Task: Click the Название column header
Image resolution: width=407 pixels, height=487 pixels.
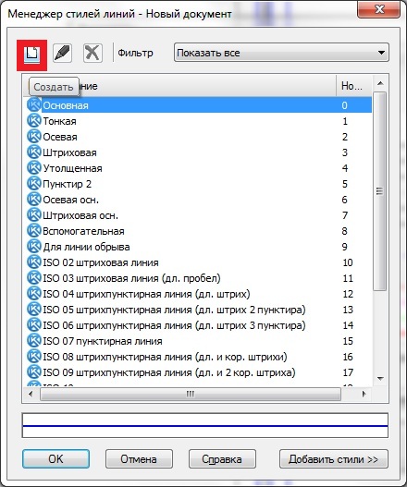Action: coord(180,86)
